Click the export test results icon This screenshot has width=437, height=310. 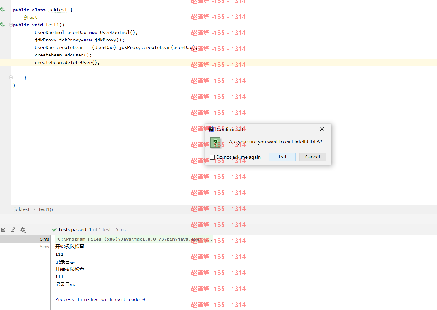[13, 230]
